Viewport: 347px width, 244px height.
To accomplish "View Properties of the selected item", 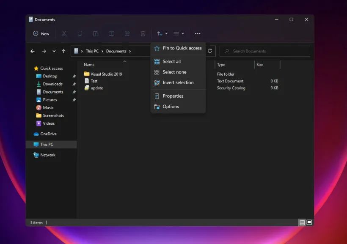I will [x=173, y=96].
